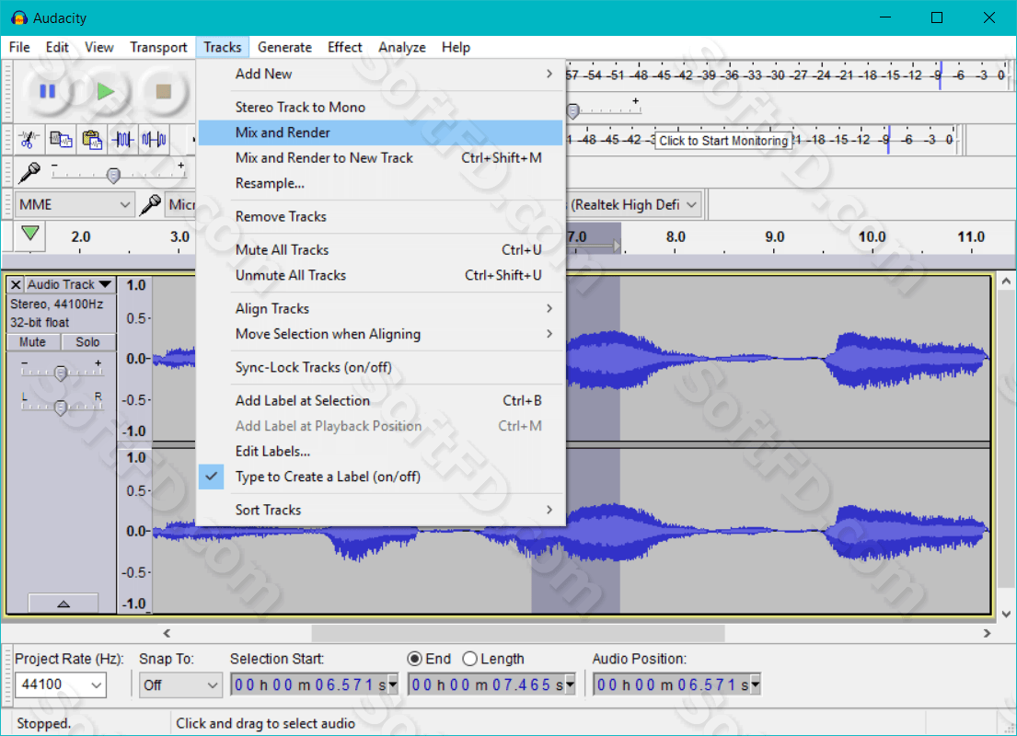Click the Trim Audio icon
Screen dimensions: 1017x736
122,140
